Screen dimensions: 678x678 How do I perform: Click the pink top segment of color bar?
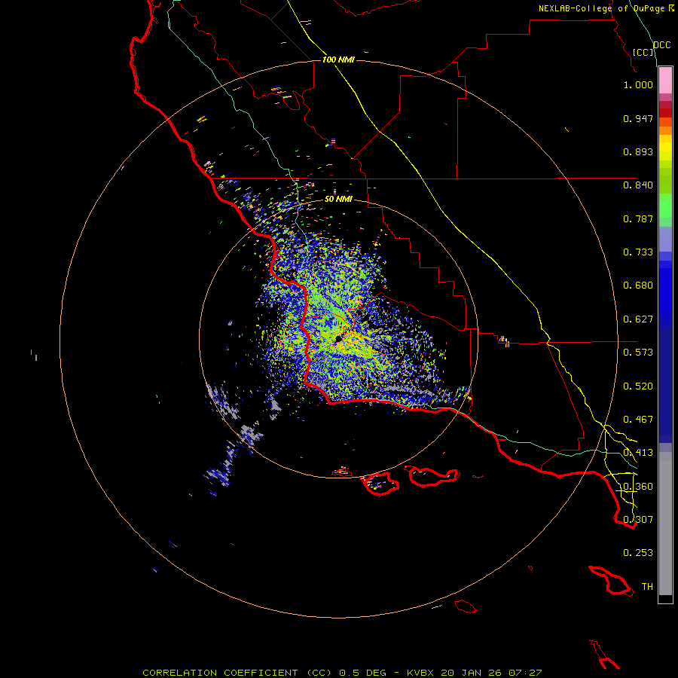(x=665, y=81)
